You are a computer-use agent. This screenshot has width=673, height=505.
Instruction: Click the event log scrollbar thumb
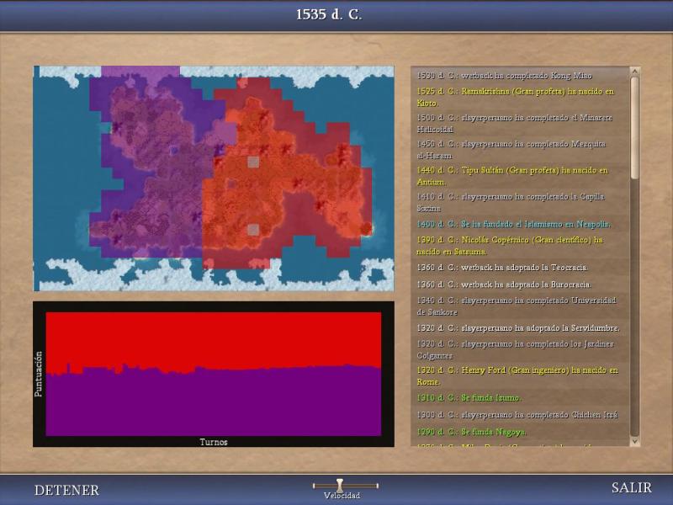pos(634,126)
